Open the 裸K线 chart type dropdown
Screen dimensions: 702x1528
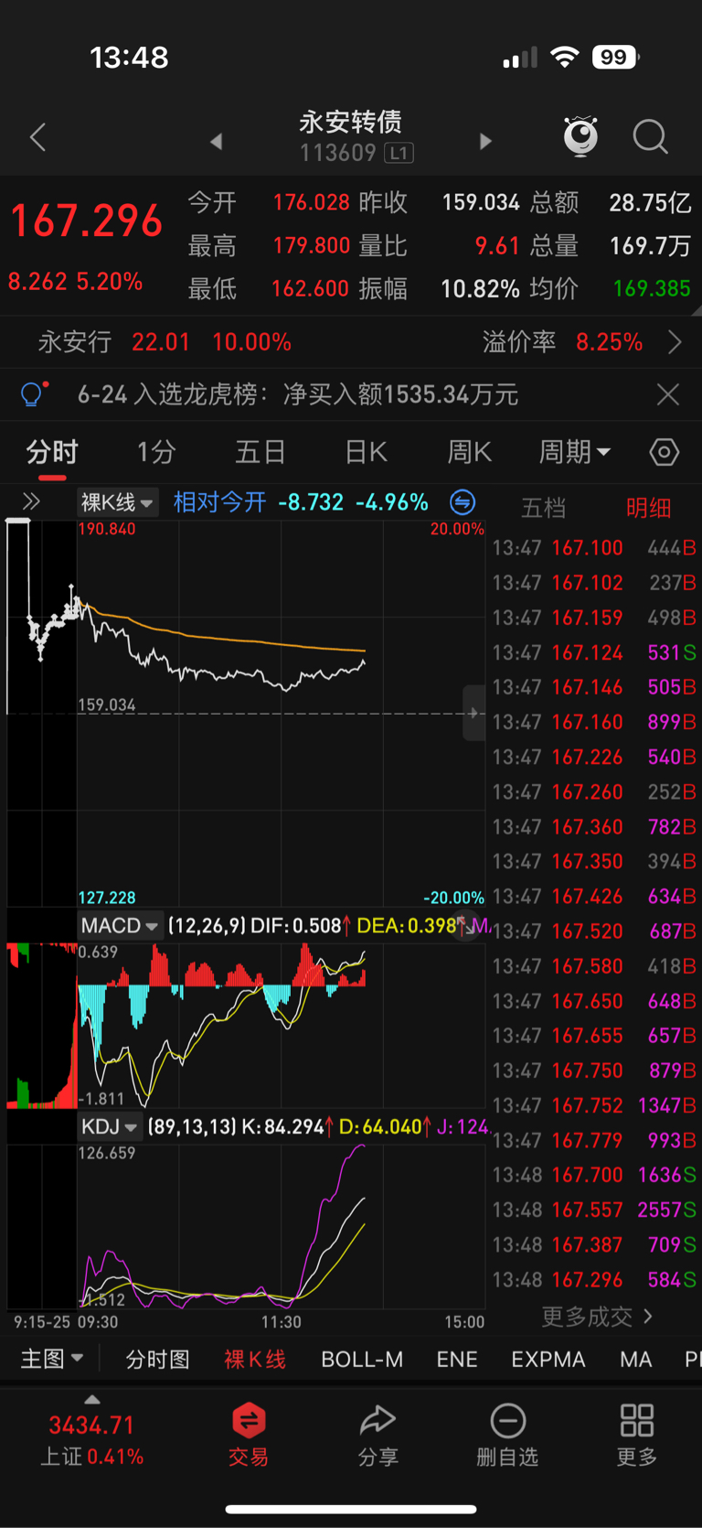tap(118, 502)
